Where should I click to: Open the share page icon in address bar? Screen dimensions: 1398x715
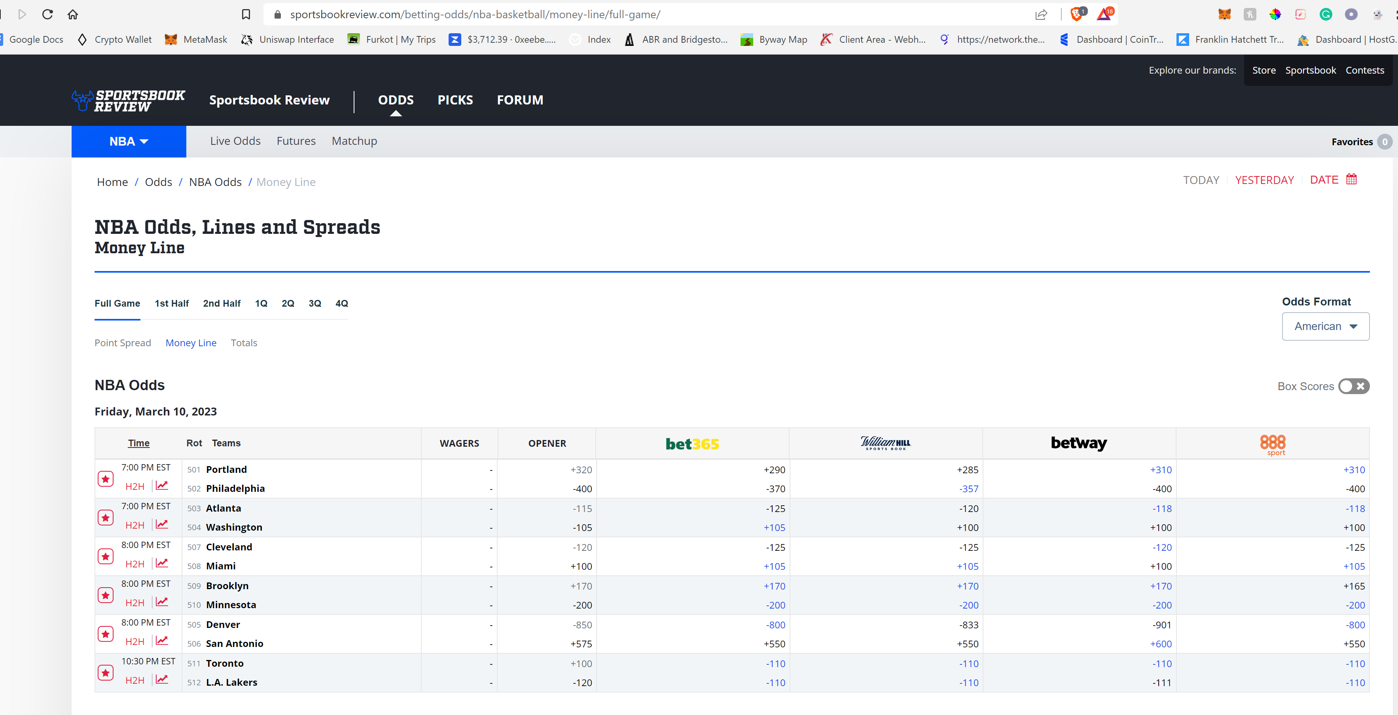pyautogui.click(x=1041, y=15)
